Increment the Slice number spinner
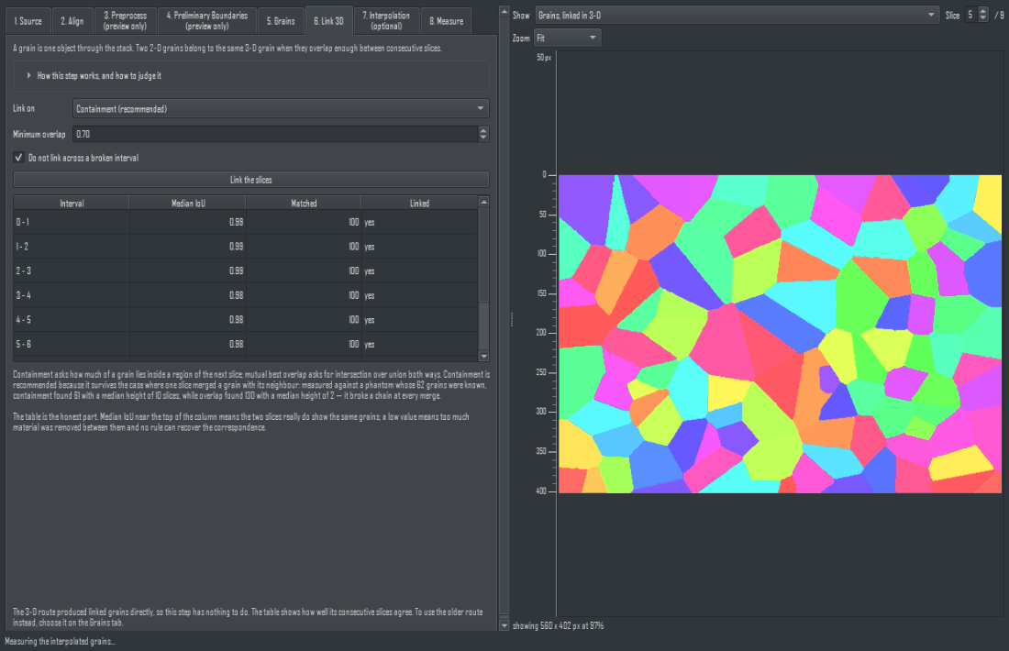1009x651 pixels. (982, 11)
